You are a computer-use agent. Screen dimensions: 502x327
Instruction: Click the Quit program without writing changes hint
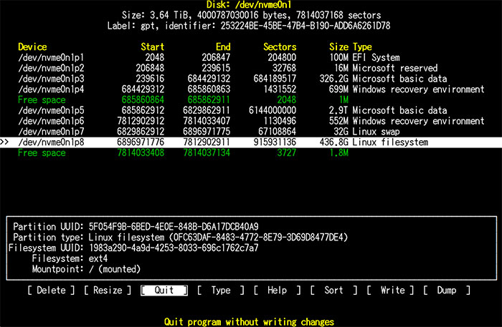point(249,322)
